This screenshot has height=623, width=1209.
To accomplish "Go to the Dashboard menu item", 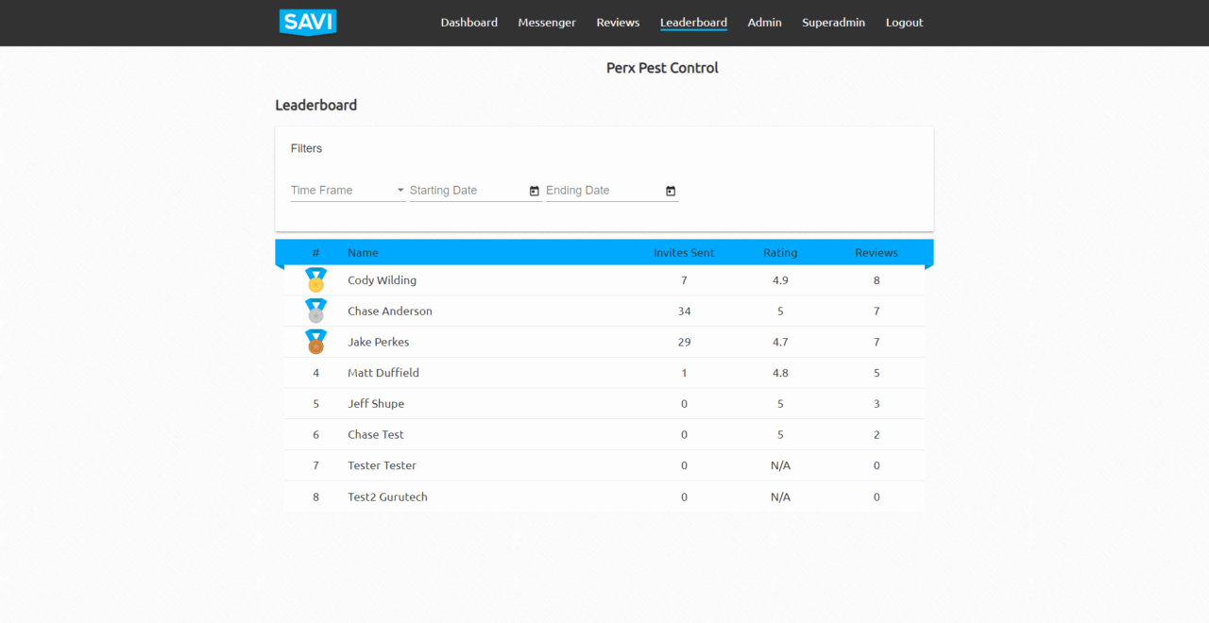I will tap(468, 23).
